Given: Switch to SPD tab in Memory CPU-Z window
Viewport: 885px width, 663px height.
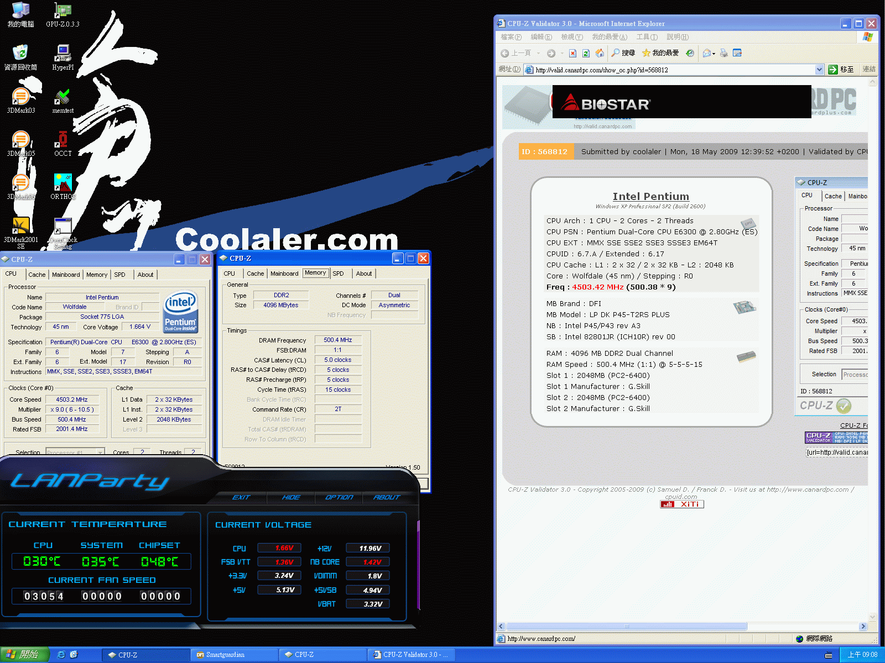Looking at the screenshot, I should (339, 273).
